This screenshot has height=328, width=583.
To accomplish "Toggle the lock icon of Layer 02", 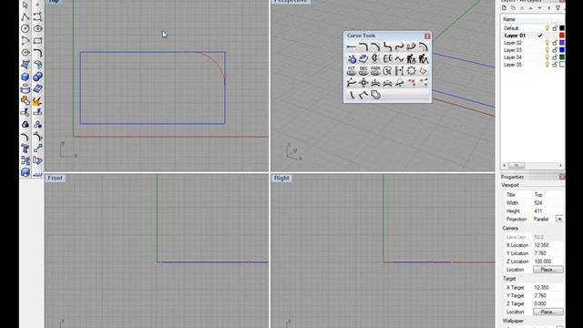I will [x=555, y=43].
